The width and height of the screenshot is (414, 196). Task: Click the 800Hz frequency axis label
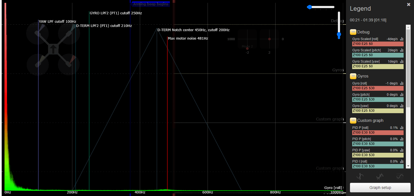click(x=275, y=192)
